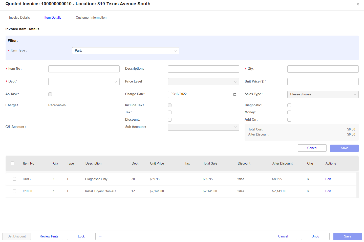Click the Qty input field
Viewport: 364px width, 242px height.
(323, 69)
